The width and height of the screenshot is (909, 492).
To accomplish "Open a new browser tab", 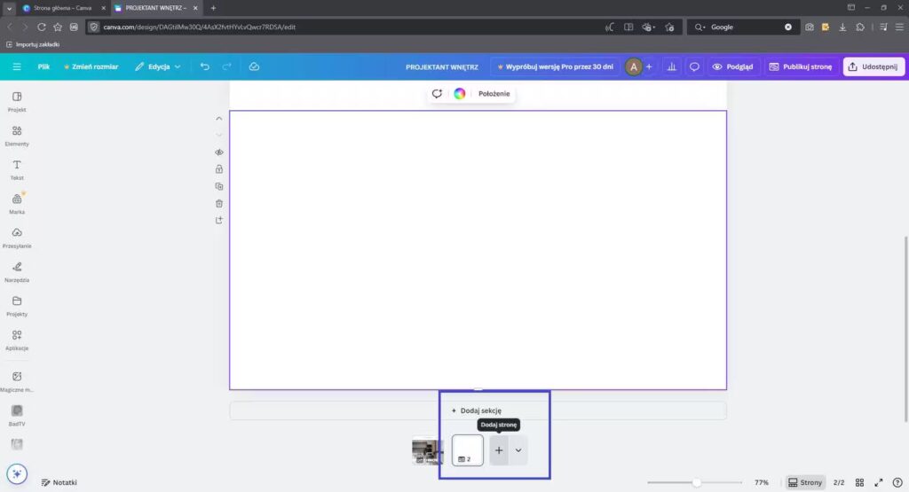I will [213, 8].
